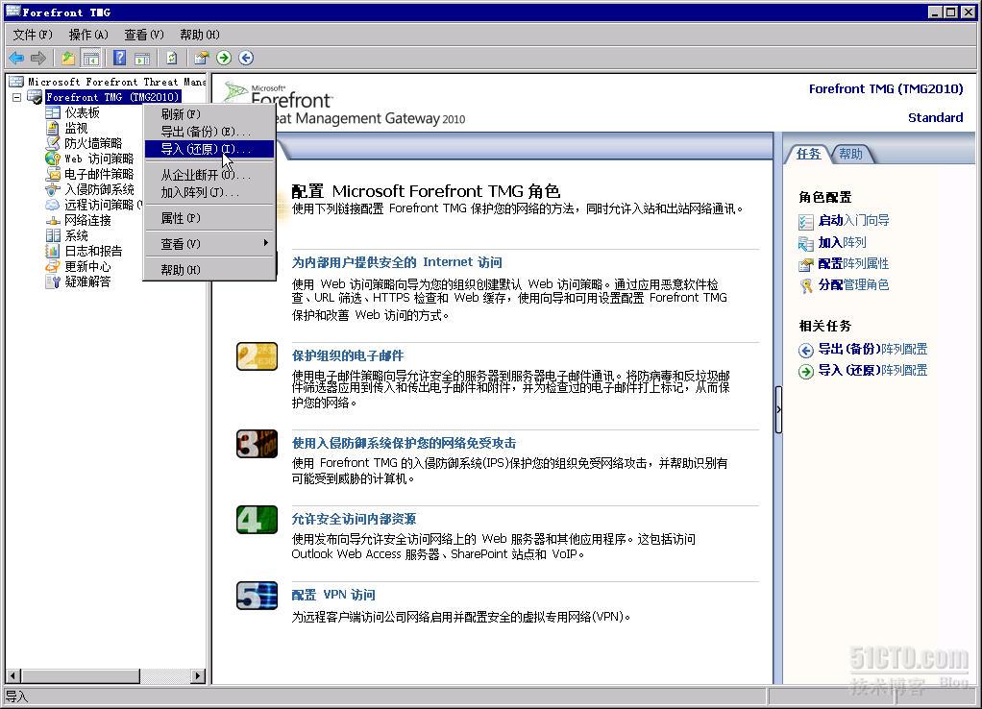Click the Up one level folder icon

tap(67, 59)
